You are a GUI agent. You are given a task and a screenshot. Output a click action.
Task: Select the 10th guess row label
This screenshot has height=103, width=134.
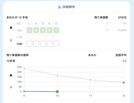[x=19, y=30]
